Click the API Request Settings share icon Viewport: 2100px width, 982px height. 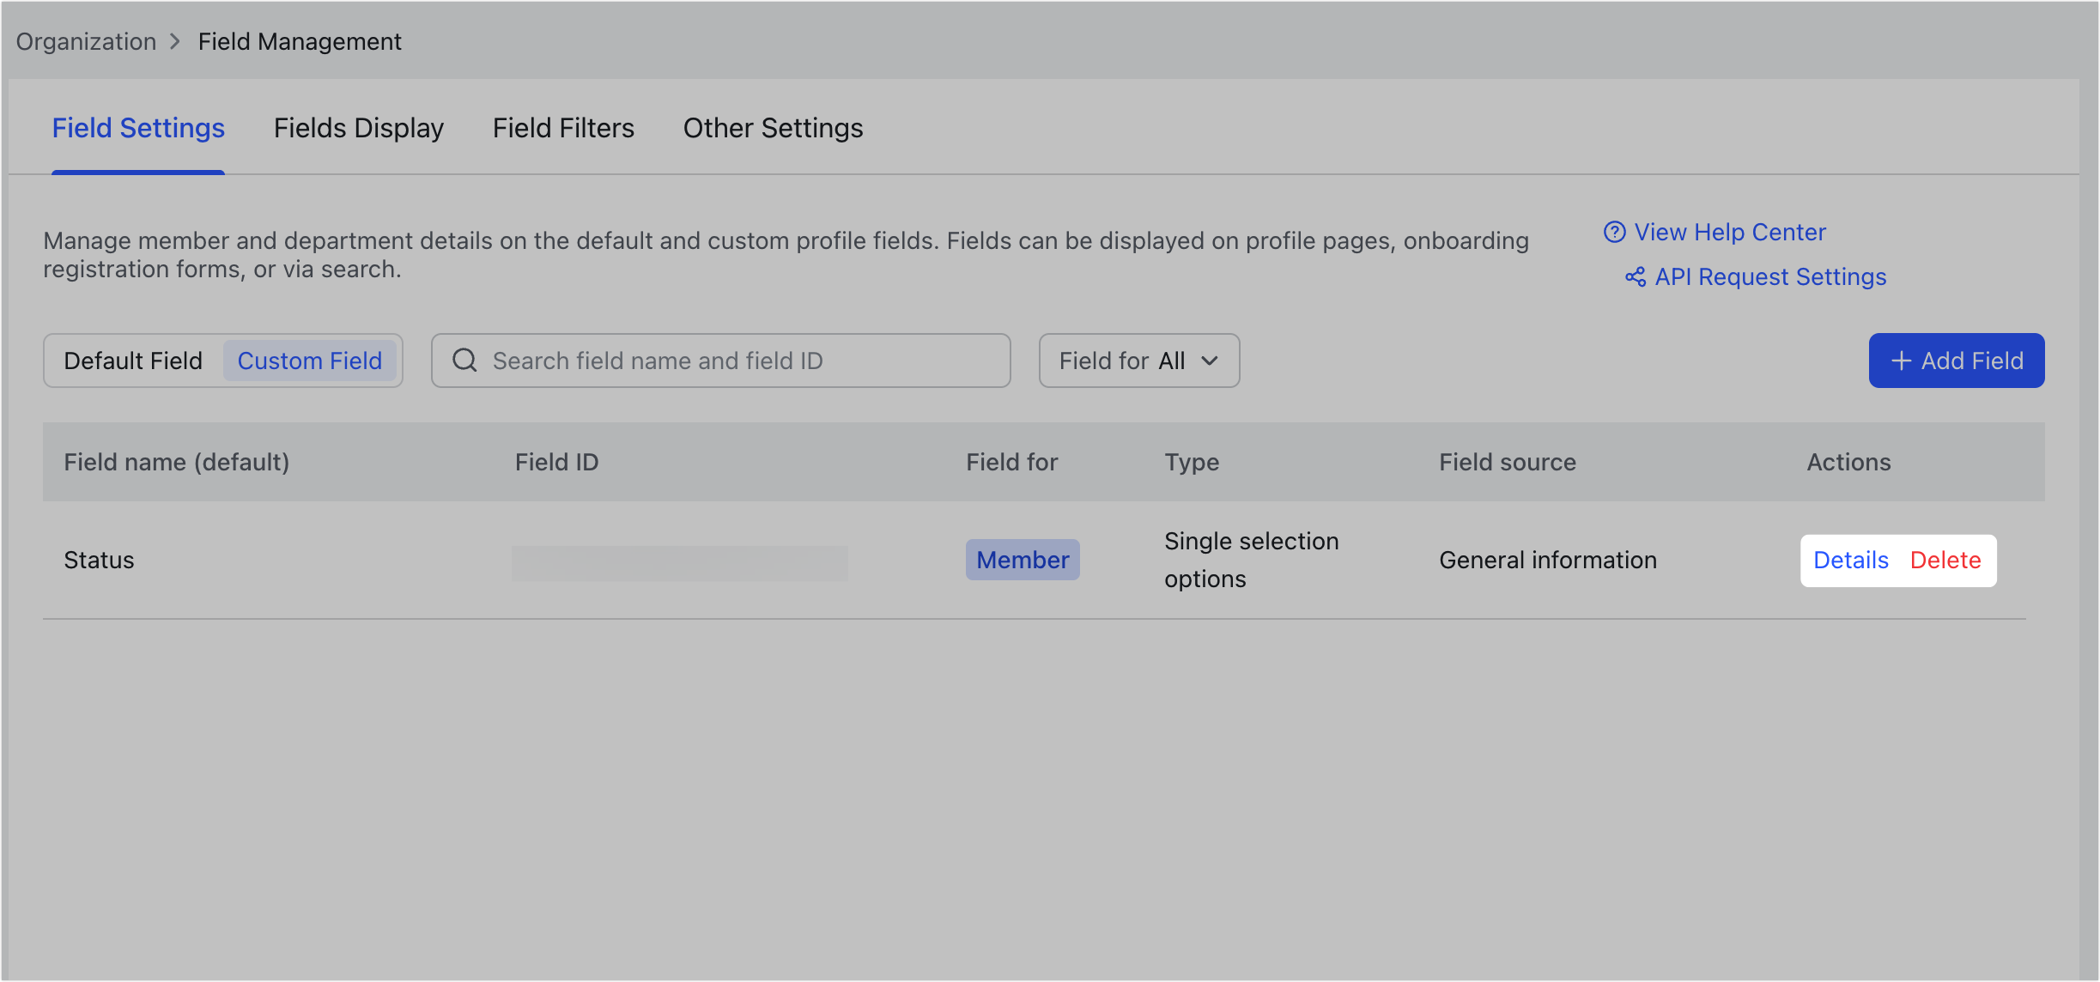1636,276
